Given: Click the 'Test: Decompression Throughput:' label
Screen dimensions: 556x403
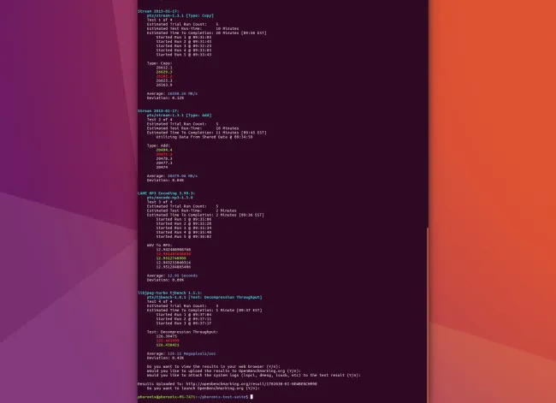Looking at the screenshot, I should 182,332.
